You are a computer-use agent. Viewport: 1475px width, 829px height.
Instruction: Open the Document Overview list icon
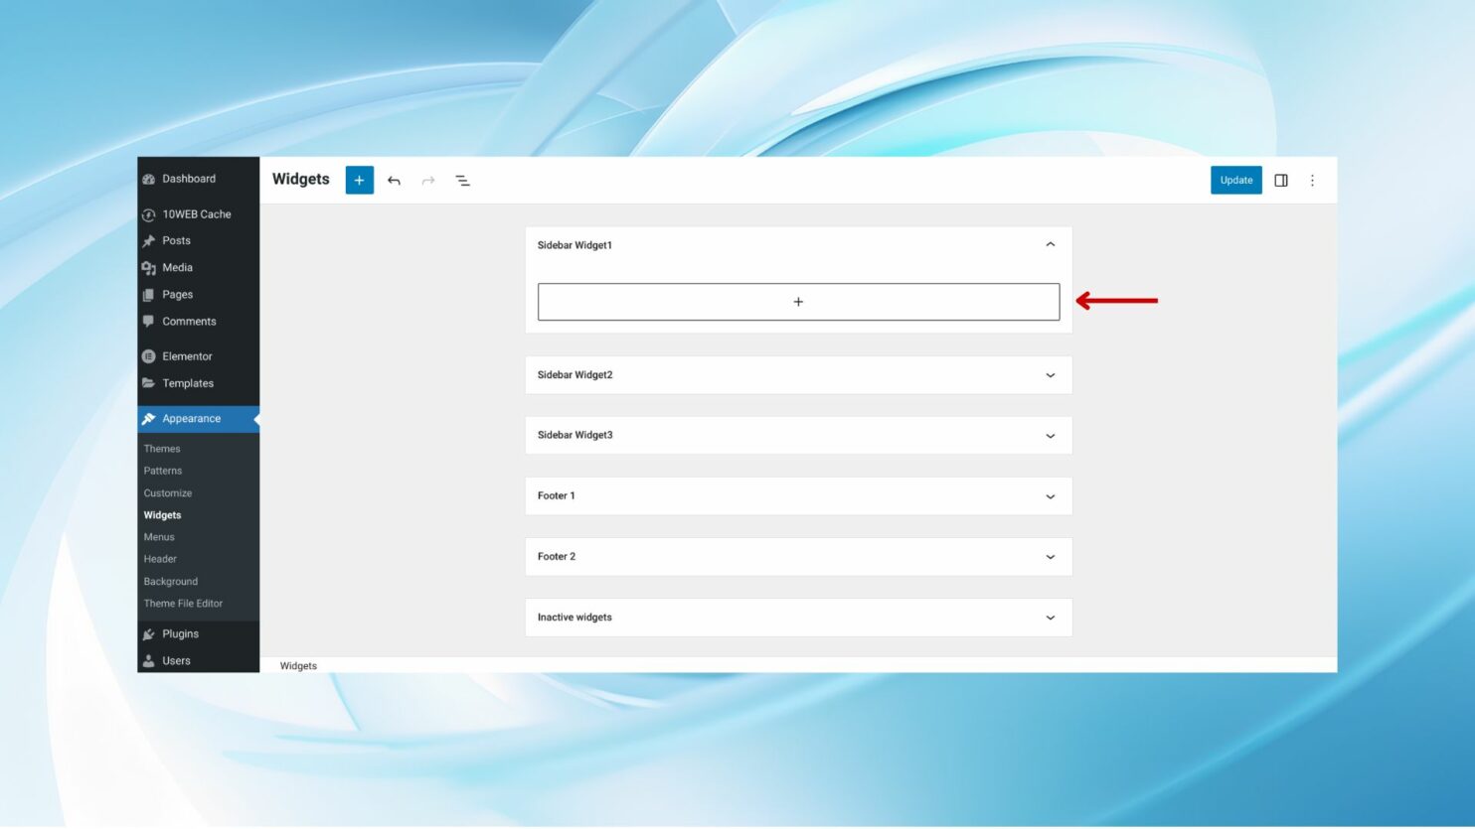point(462,180)
